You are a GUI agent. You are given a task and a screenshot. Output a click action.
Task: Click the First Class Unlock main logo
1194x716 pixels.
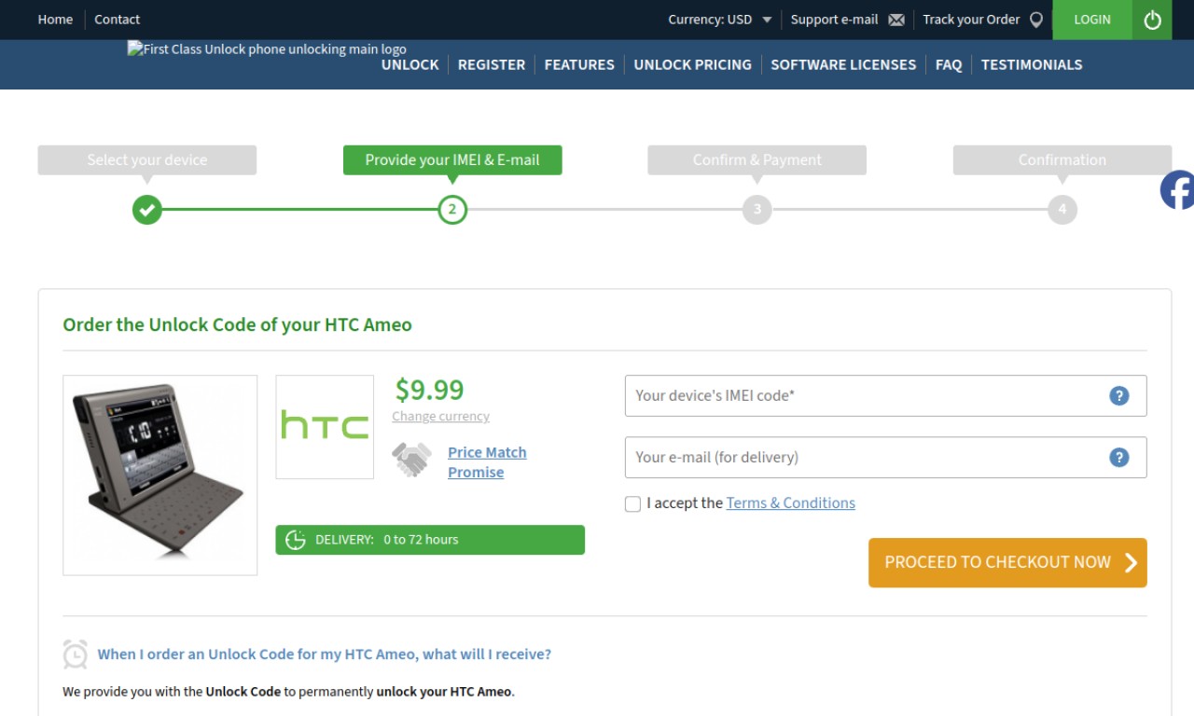pos(267,49)
